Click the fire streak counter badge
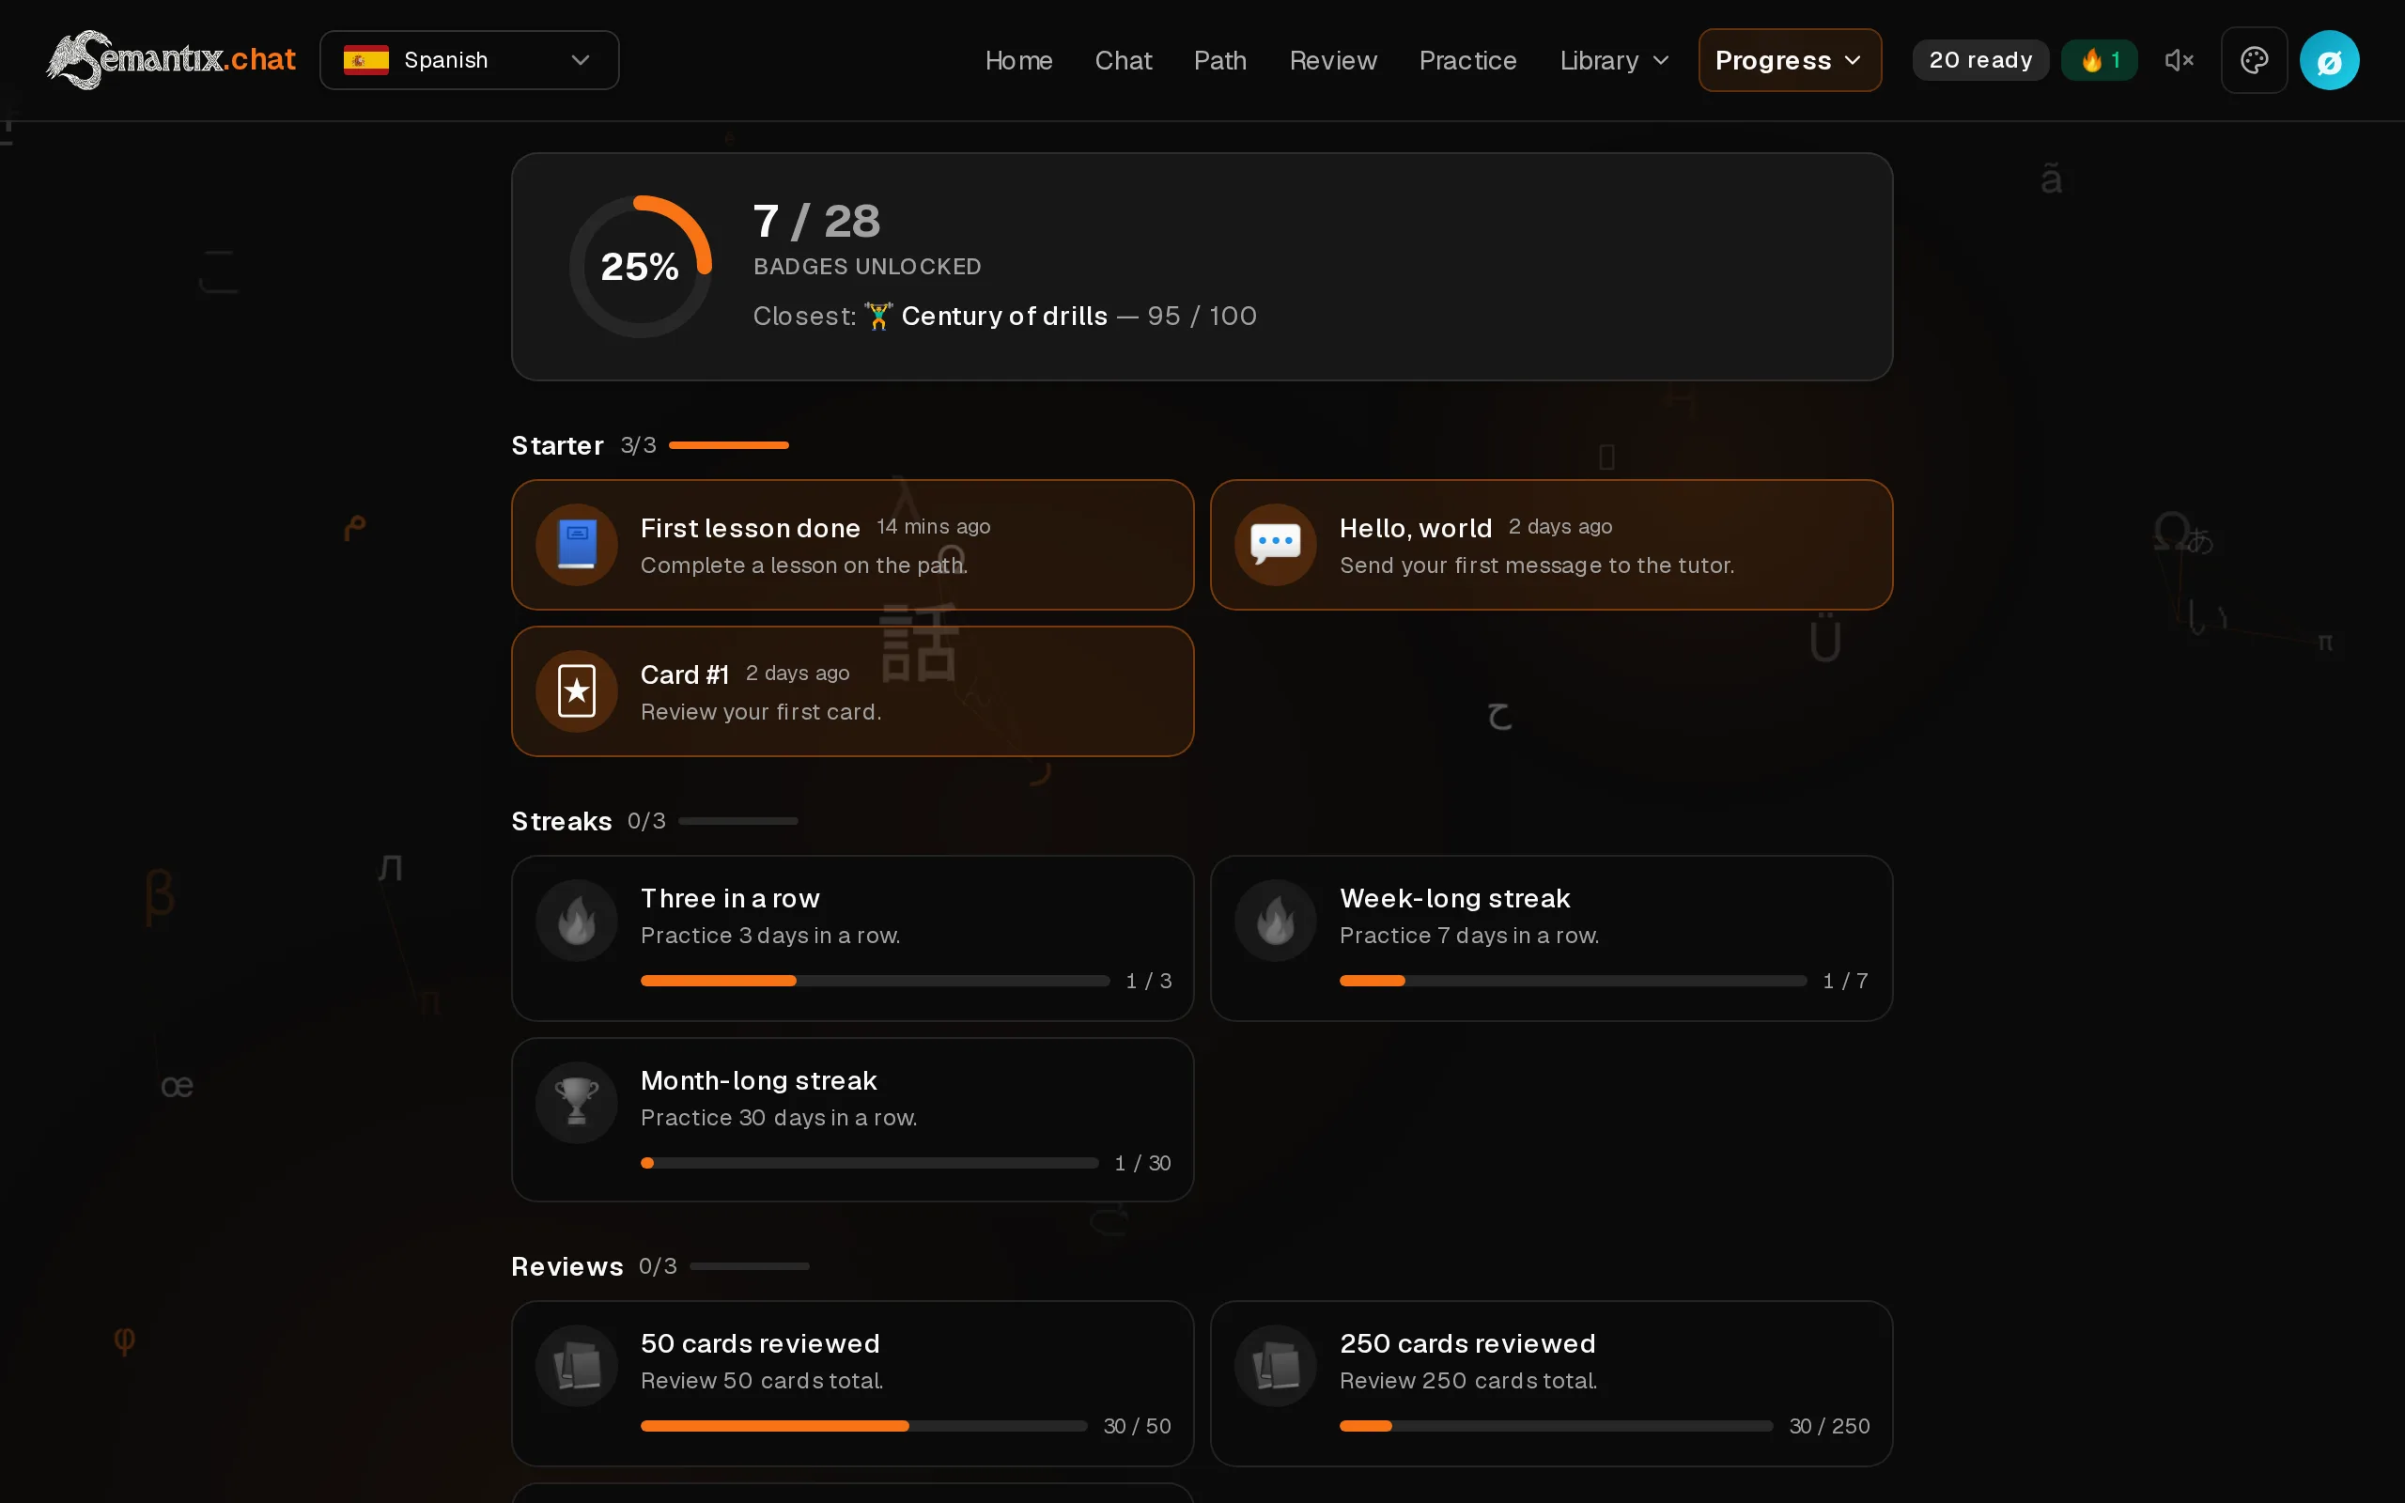2405x1503 pixels. (x=2099, y=61)
